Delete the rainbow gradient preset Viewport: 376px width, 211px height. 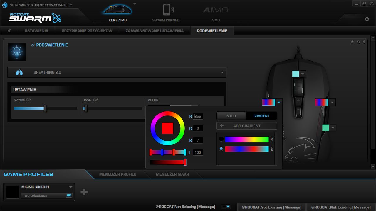(272, 139)
